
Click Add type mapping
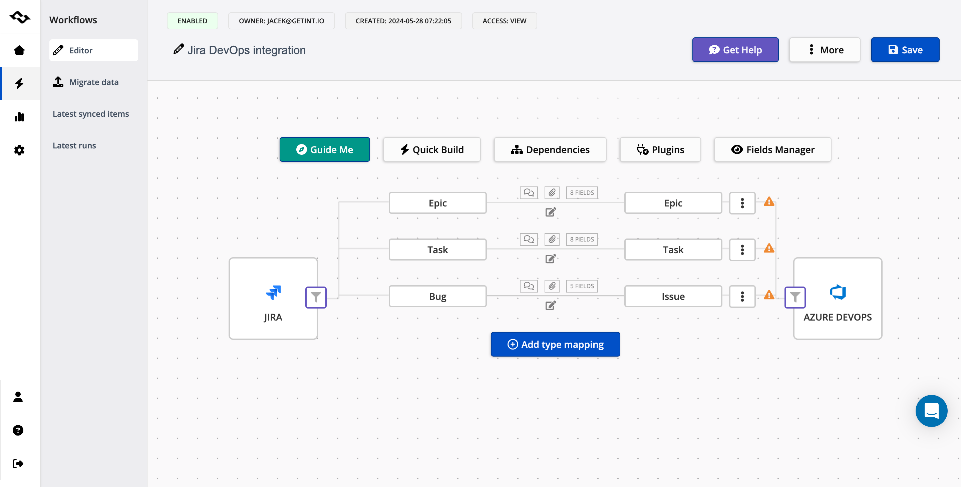(556, 344)
